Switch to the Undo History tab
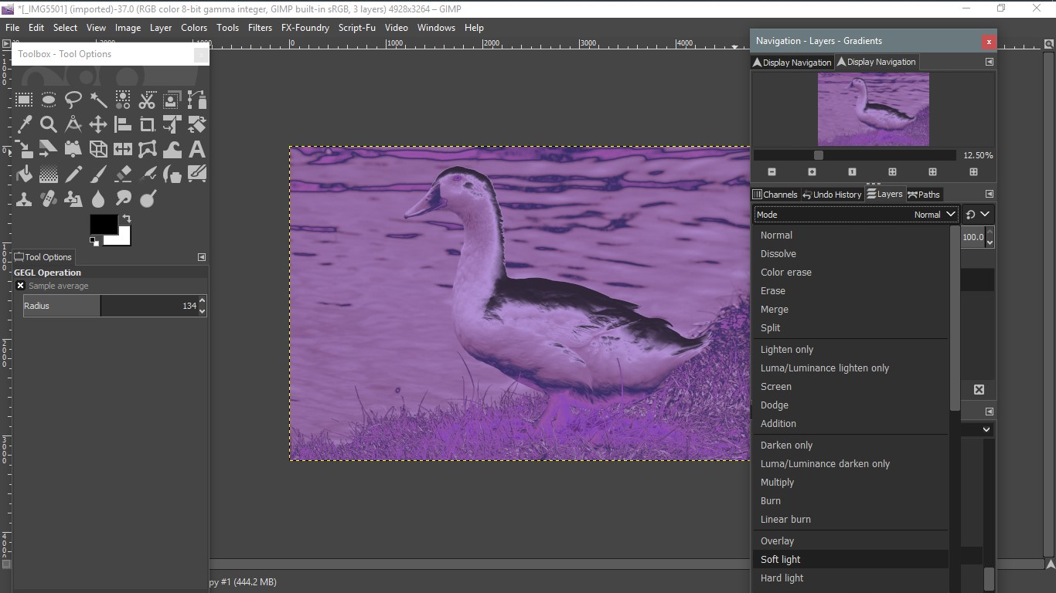The width and height of the screenshot is (1056, 593). [832, 195]
